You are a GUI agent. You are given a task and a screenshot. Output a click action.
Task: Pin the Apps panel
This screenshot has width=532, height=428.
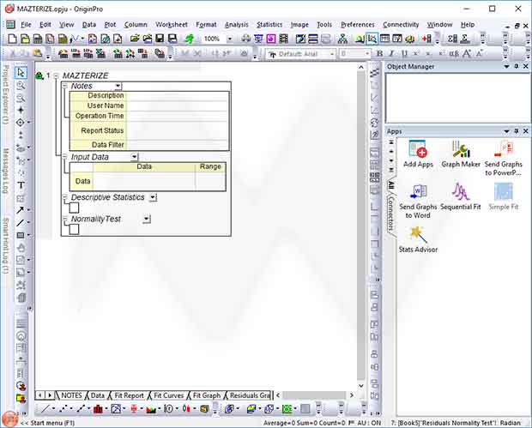[x=516, y=131]
